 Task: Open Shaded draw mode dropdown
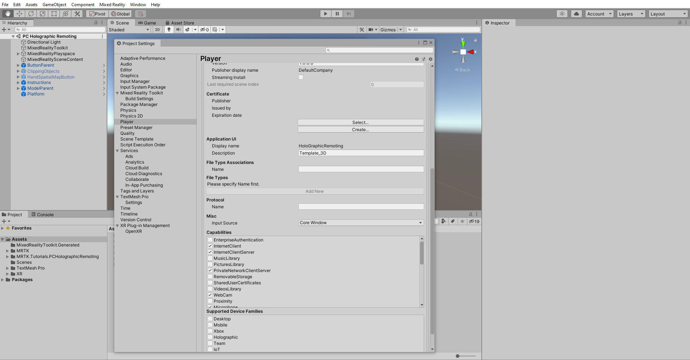[129, 30]
